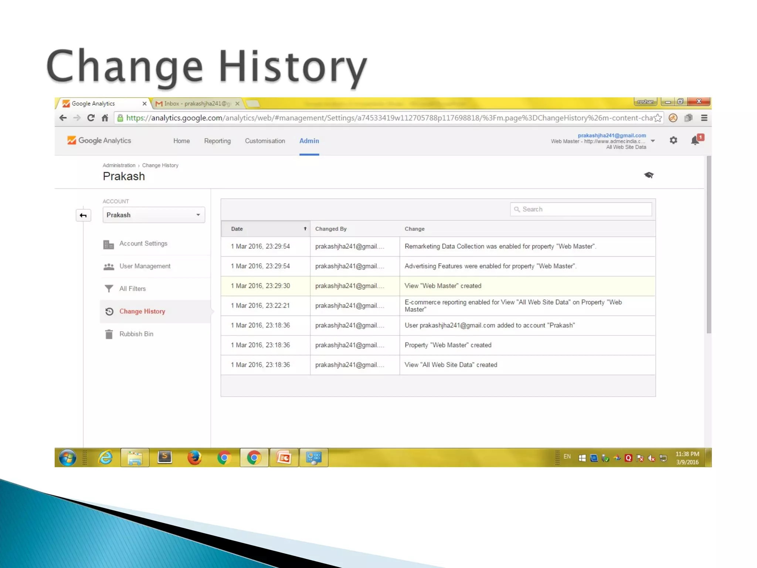Go to the Home tab
The width and height of the screenshot is (757, 568).
click(x=181, y=141)
